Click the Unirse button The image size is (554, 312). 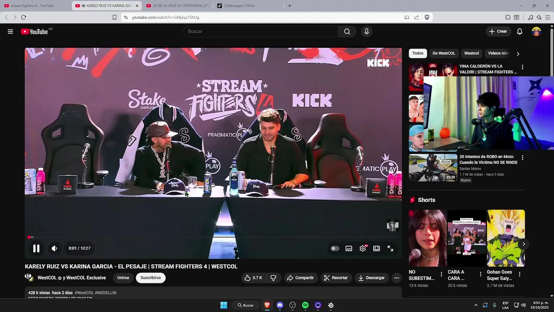point(123,278)
